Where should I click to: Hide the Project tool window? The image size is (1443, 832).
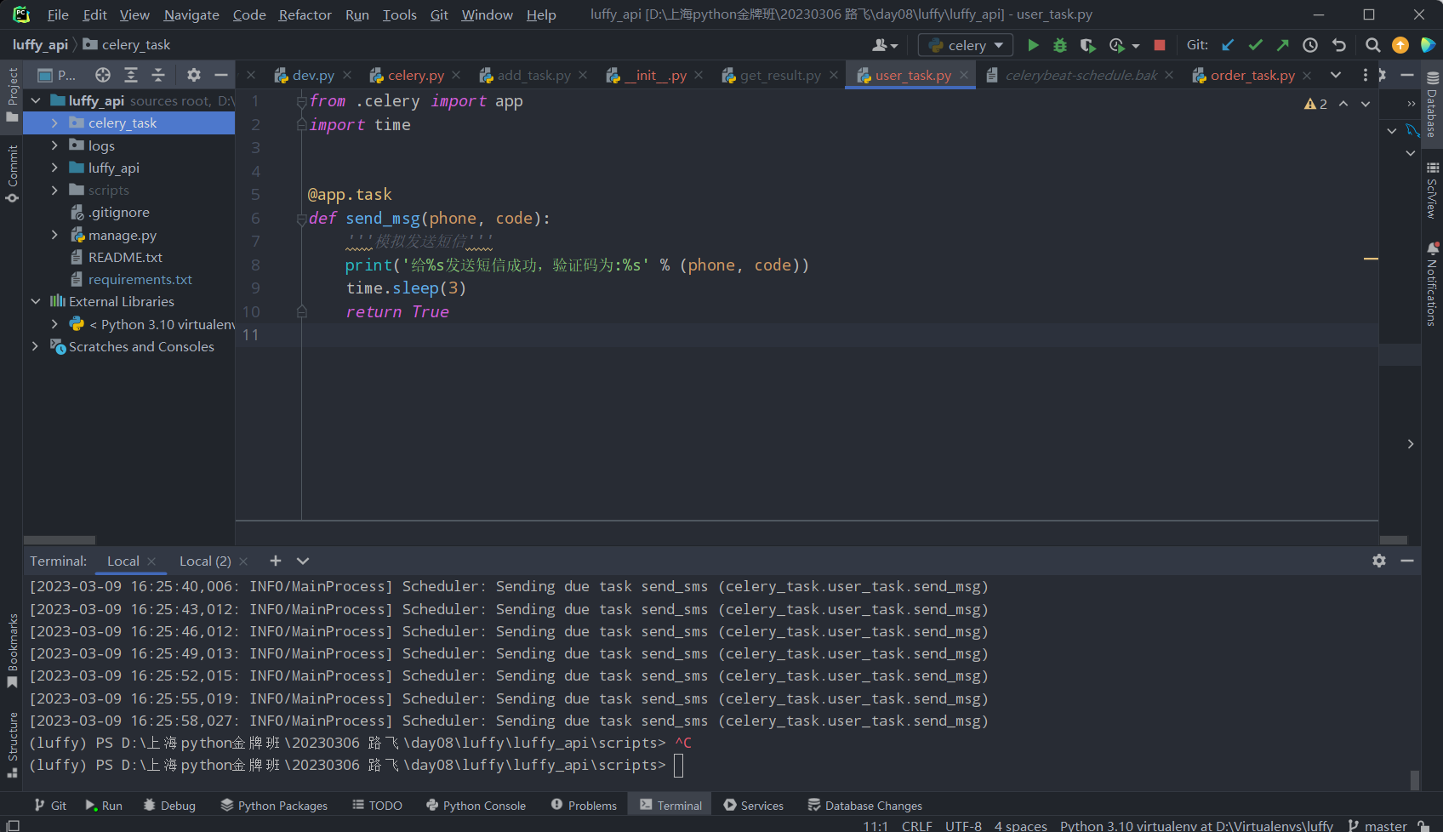point(221,75)
